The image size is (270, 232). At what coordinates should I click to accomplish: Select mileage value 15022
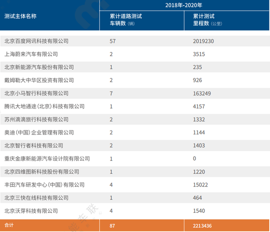coord(200,185)
